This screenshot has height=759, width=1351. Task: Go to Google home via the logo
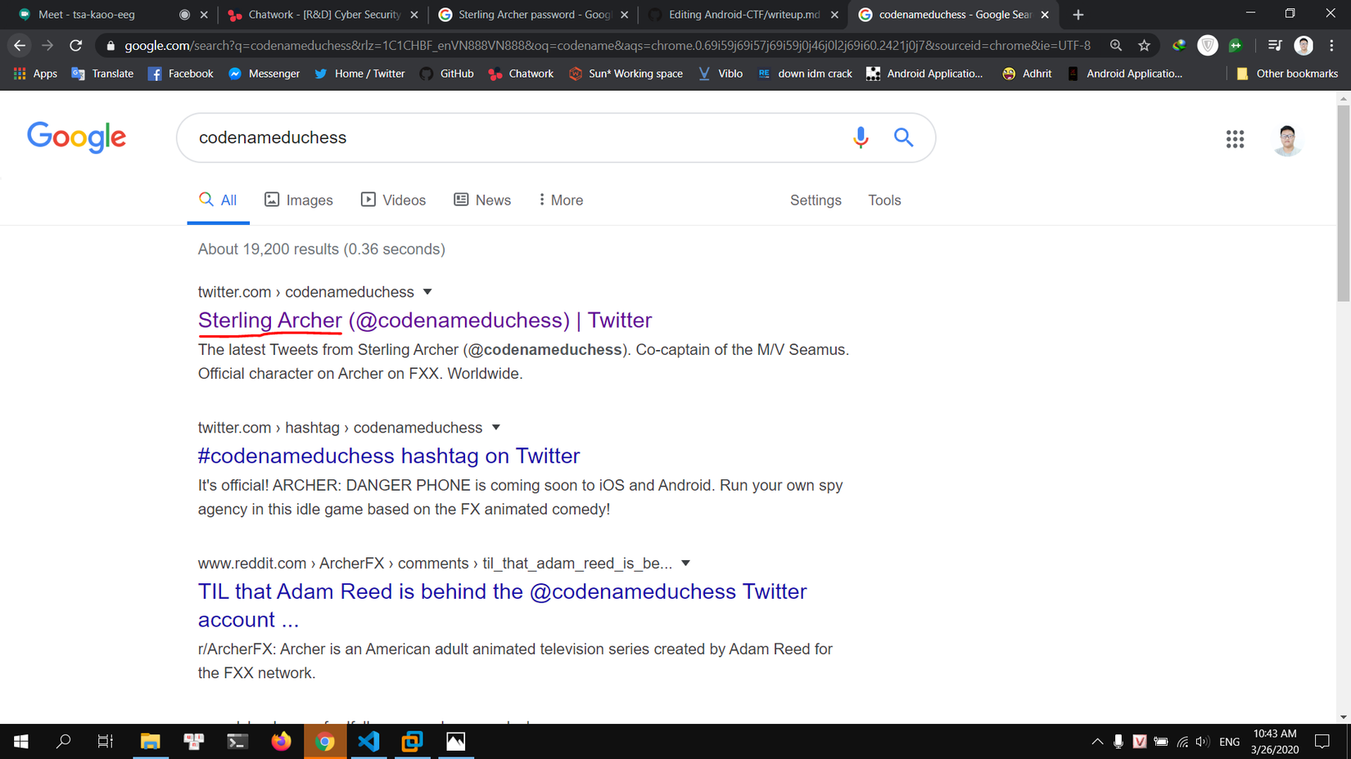tap(76, 137)
